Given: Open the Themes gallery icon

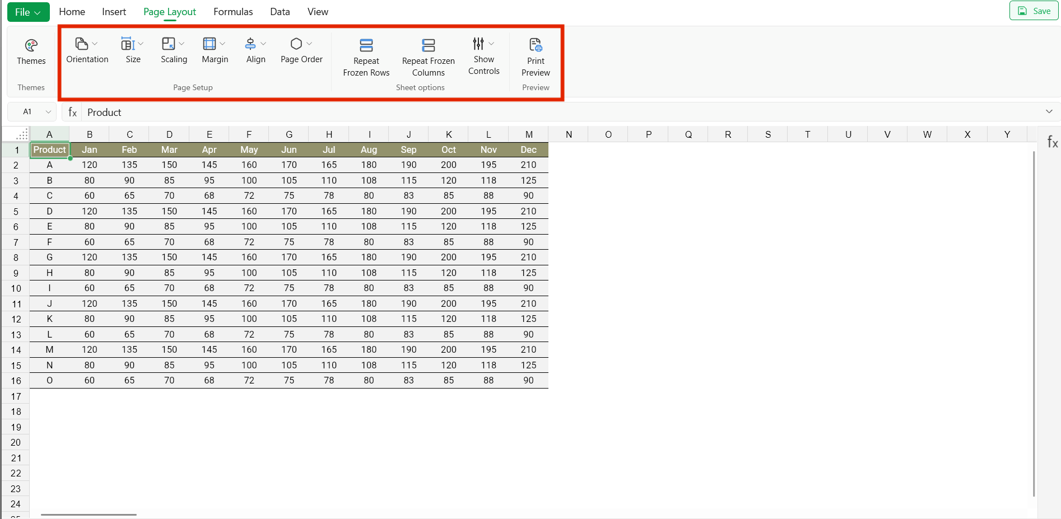Looking at the screenshot, I should [x=31, y=45].
